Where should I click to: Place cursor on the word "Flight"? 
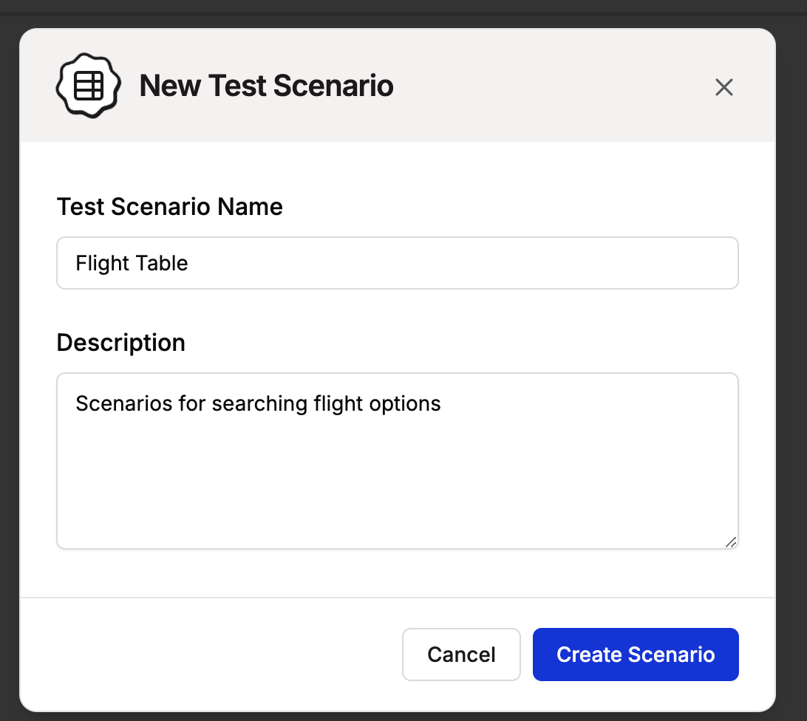101,264
